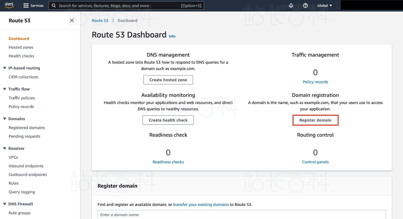The image size is (403, 219).
Task: Open the Info link beside the dashboard title
Action: [x=172, y=36]
